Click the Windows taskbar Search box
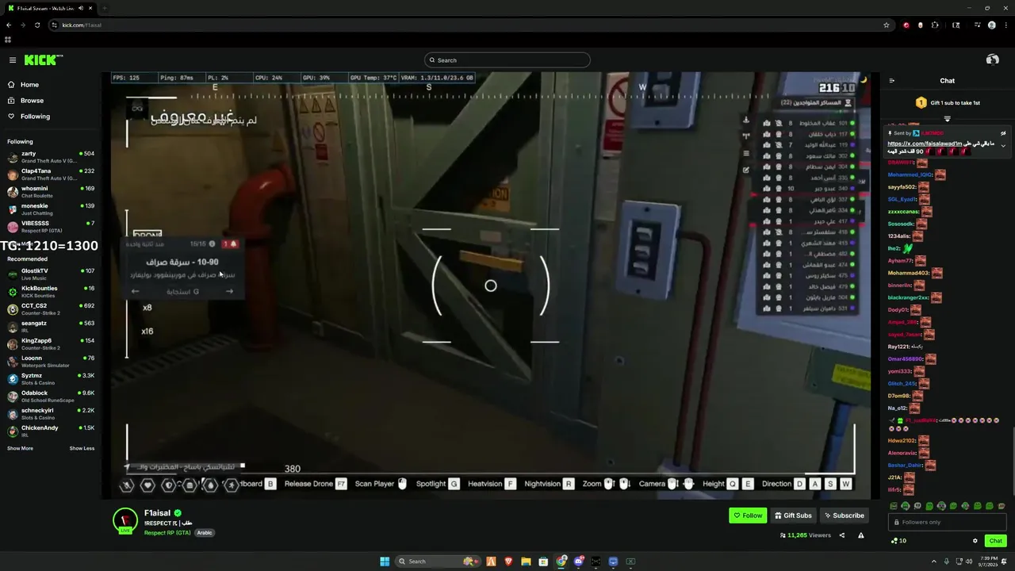The width and height of the screenshot is (1015, 571). coord(439,561)
